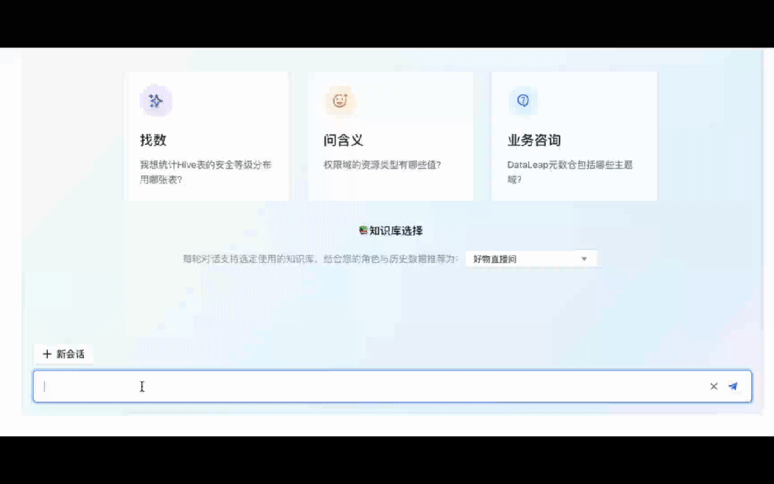This screenshot has width=774, height=484.
Task: Start a new chat via 新会话
Action: 63,354
